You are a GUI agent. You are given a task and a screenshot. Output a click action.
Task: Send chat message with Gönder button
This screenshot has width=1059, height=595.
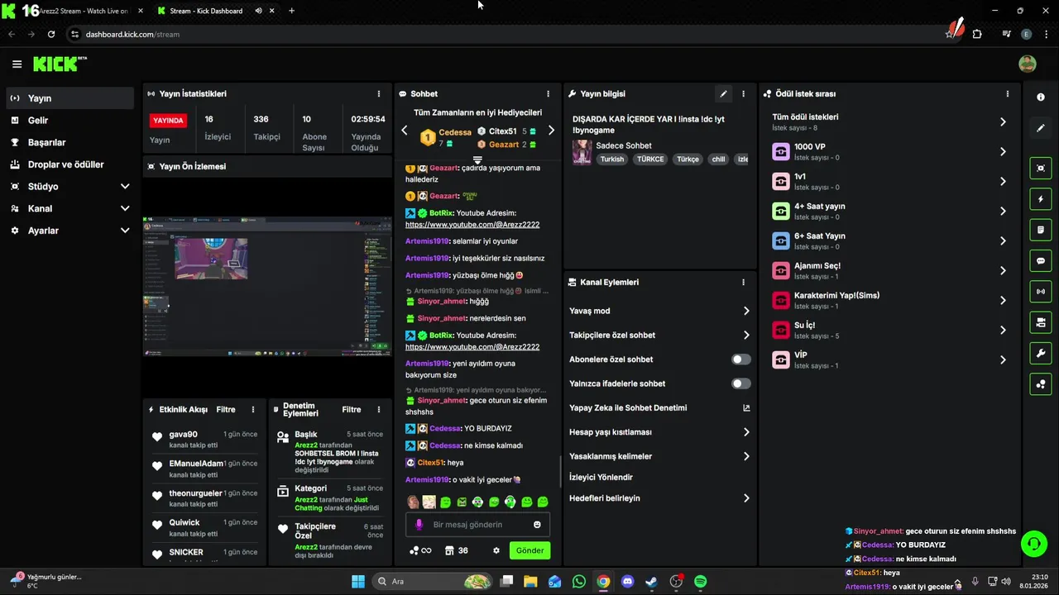point(529,550)
